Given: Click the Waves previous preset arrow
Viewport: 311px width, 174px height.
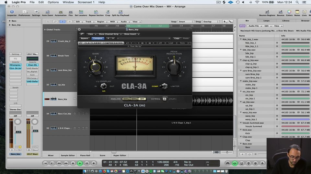Looking at the screenshot, I should pyautogui.click(x=143, y=43).
